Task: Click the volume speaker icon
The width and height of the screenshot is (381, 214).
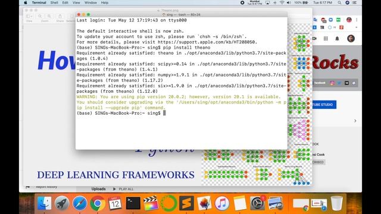Action: point(289,2)
